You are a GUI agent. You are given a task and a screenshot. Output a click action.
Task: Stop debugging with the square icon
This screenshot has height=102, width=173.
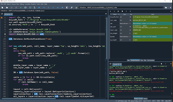(x=62, y=8)
